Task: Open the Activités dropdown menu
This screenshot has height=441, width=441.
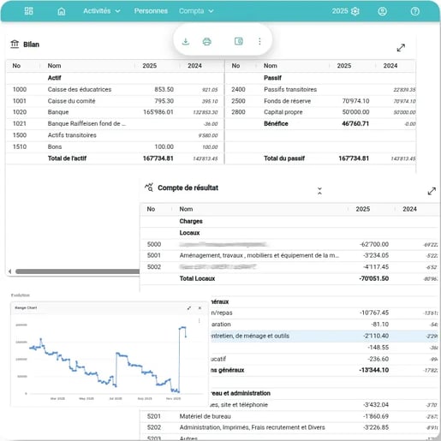Action: [102, 11]
